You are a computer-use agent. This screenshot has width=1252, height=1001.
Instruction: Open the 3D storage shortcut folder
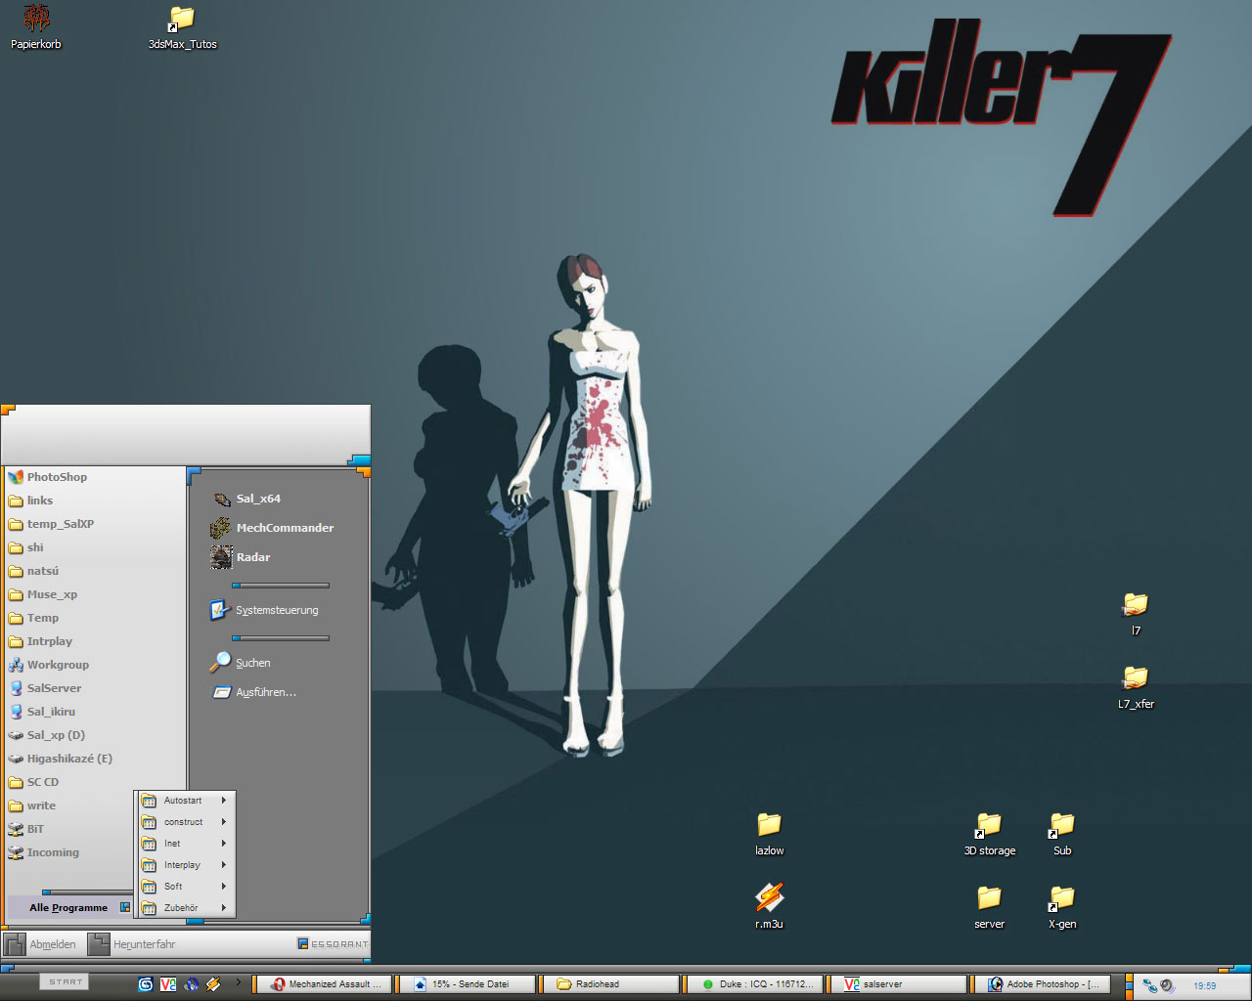(x=989, y=834)
